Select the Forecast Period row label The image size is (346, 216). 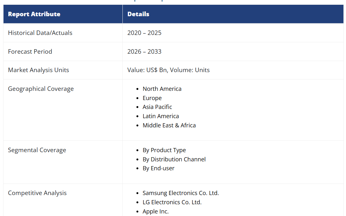30,51
